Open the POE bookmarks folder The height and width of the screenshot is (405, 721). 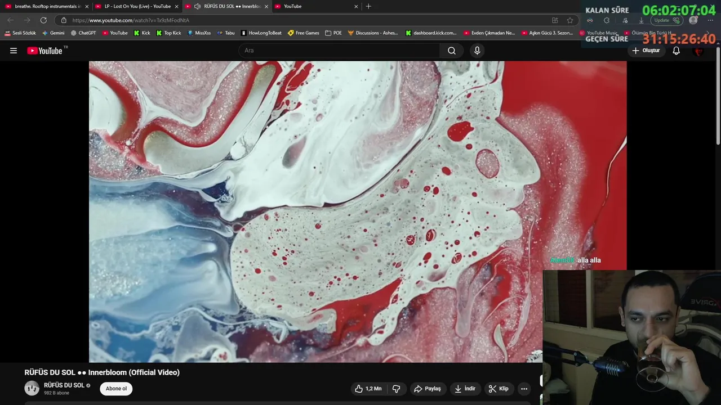[333, 33]
